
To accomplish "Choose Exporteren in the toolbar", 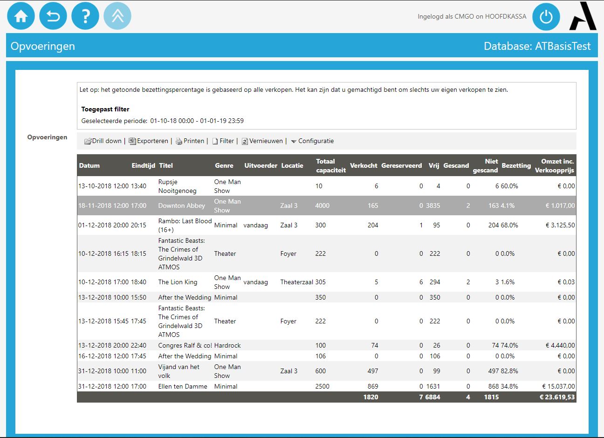I will 152,141.
